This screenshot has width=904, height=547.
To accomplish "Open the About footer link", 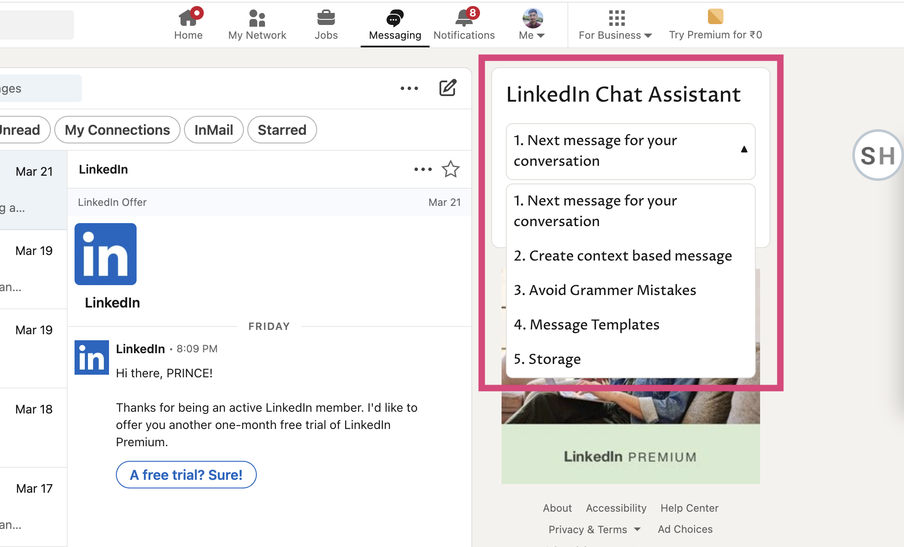I will pos(557,508).
